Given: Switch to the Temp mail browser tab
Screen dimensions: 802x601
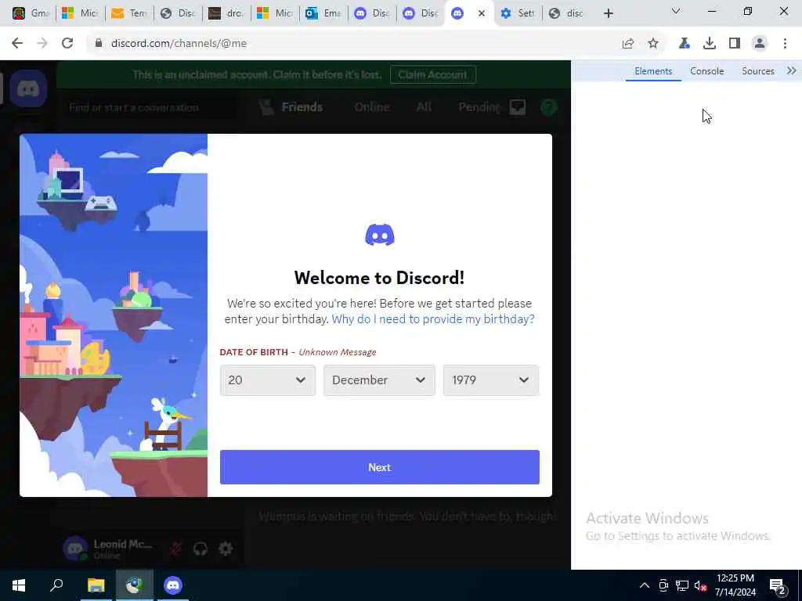Looking at the screenshot, I should pyautogui.click(x=128, y=13).
